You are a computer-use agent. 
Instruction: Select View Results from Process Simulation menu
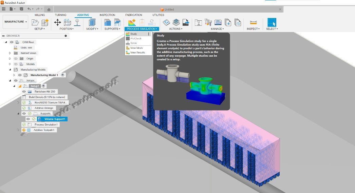point(137,53)
